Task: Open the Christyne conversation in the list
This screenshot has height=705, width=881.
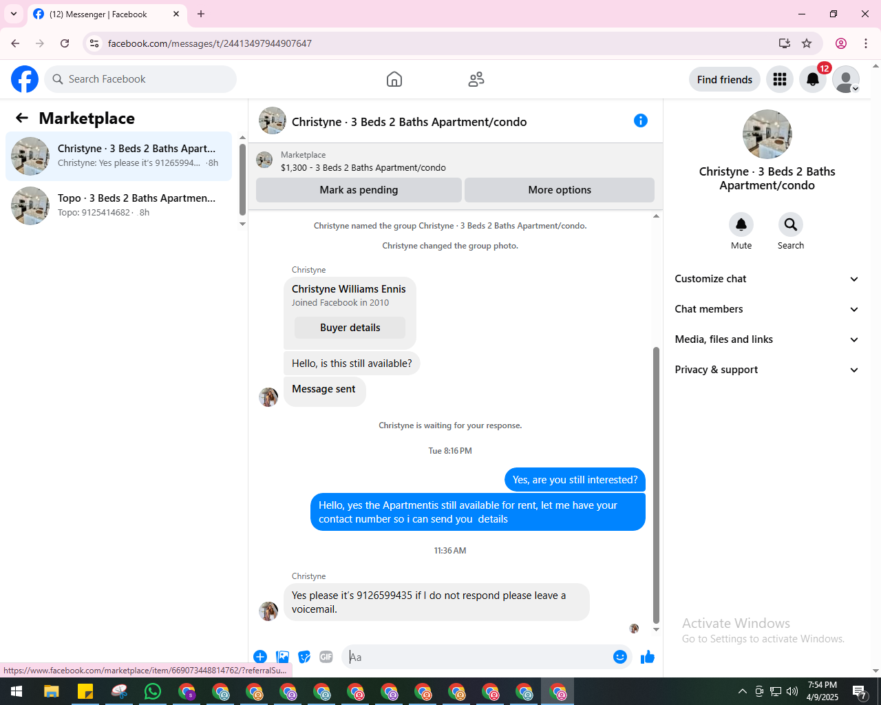Action: (x=119, y=156)
